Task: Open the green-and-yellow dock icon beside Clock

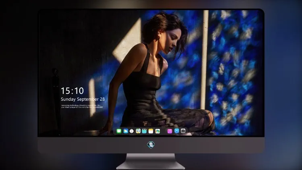Action: click(x=138, y=131)
